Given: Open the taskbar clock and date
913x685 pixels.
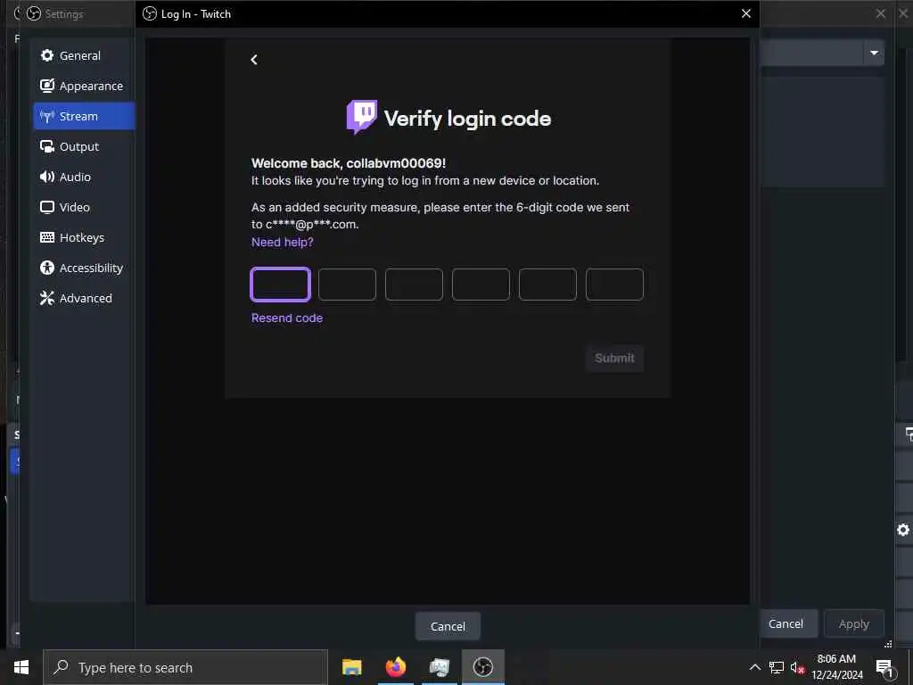Looking at the screenshot, I should (836, 667).
